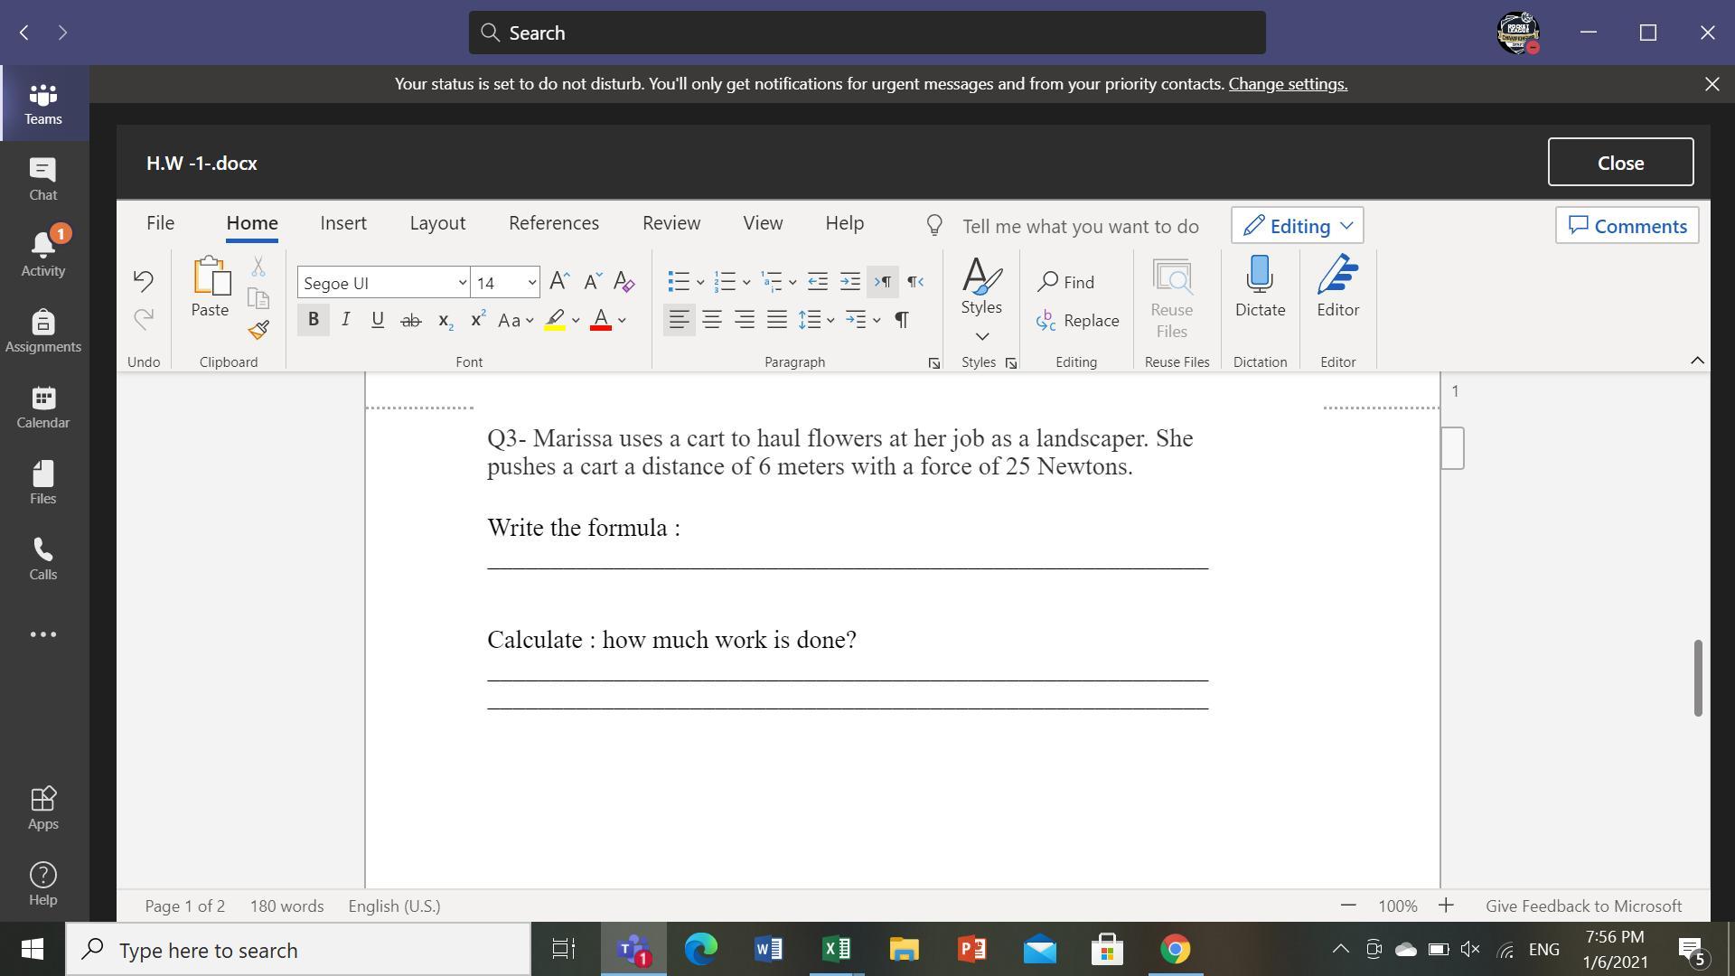Expand the Editing mode dropdown
1735x976 pixels.
[x=1297, y=226]
